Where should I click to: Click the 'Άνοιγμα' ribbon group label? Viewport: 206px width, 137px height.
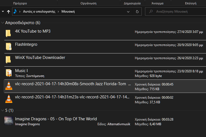(x=157, y=3)
